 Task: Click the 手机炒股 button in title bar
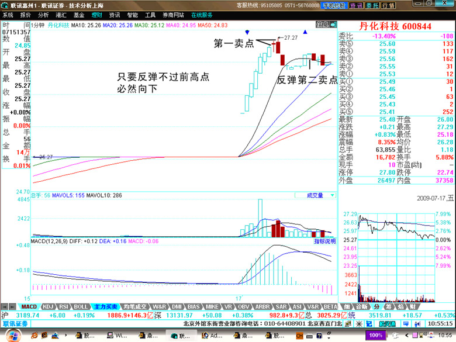334,5
